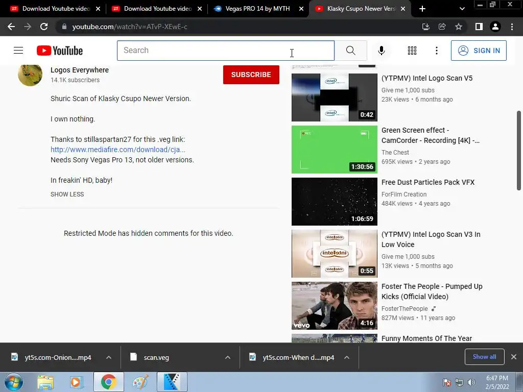Open Intel Logo Scan V3 thumbnail
The image size is (523, 392).
(x=334, y=253)
